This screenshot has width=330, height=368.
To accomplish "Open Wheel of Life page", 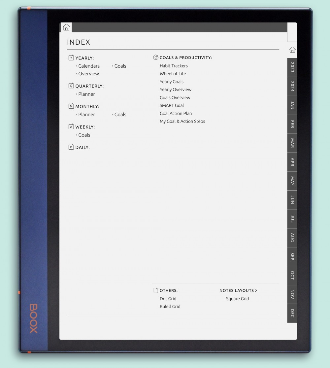I will pos(173,74).
